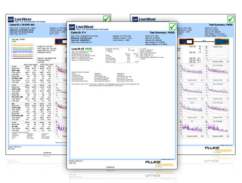Click Test Summary: PASS on the F11 report
Screen dimensions: 242x183
pyautogui.click(x=162, y=33)
